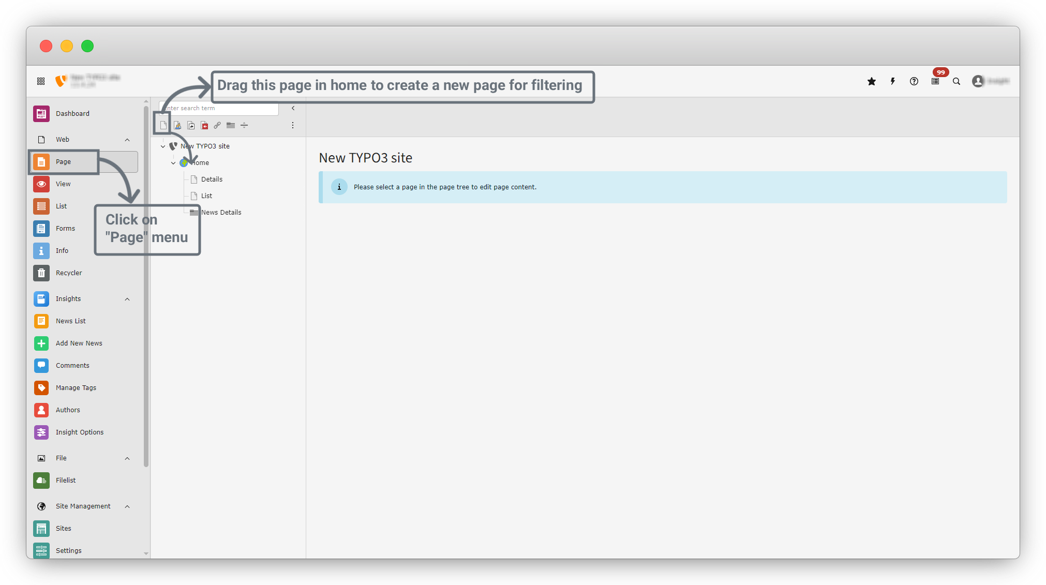Select the News Details folder in tree
Image resolution: width=1046 pixels, height=585 pixels.
point(221,212)
